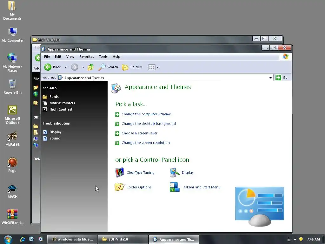Open the Help menu

(116, 57)
